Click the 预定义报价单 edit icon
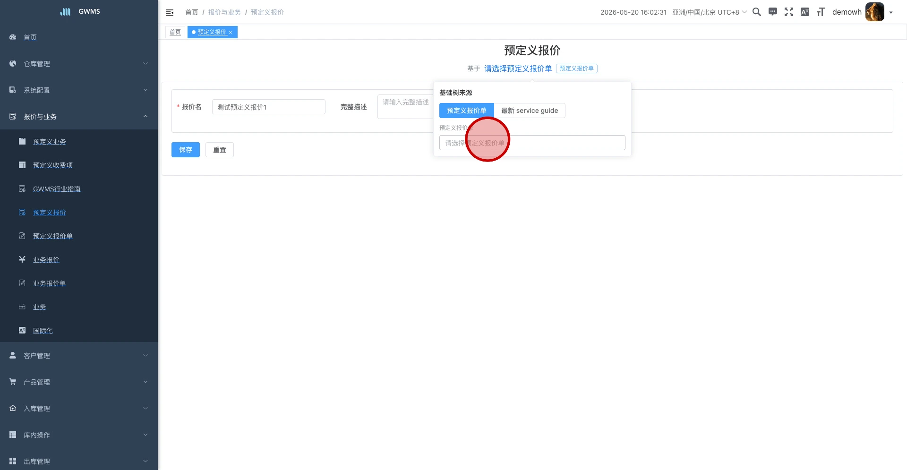The image size is (907, 470). pos(22,236)
